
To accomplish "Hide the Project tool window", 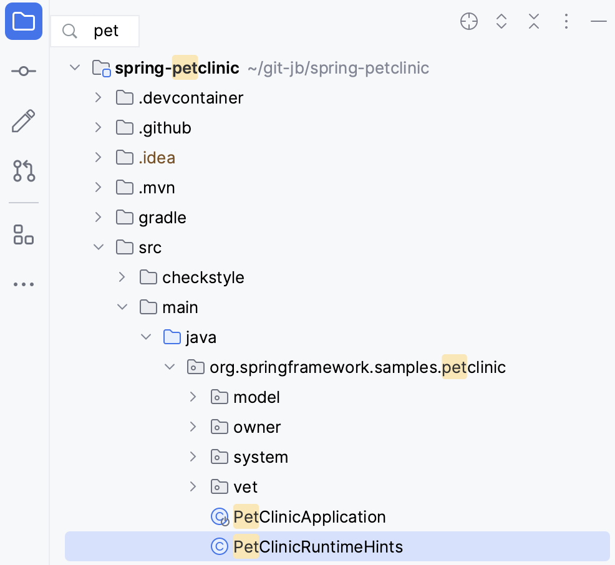I will click(x=598, y=21).
